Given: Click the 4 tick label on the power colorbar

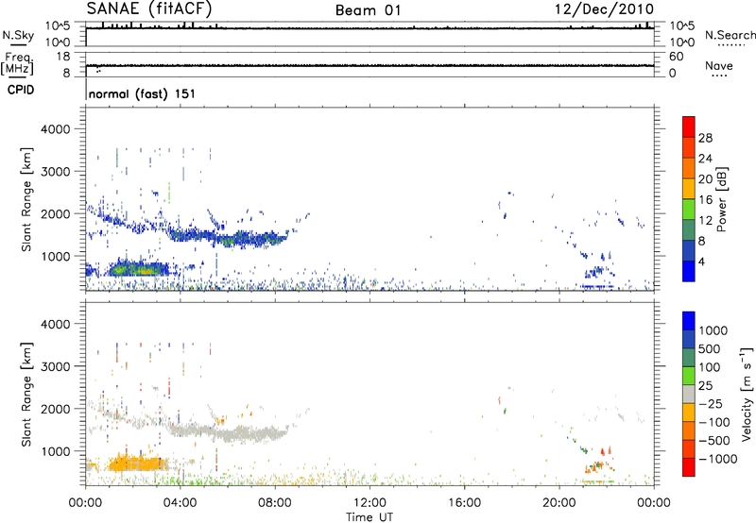Looking at the screenshot, I should point(701,261).
